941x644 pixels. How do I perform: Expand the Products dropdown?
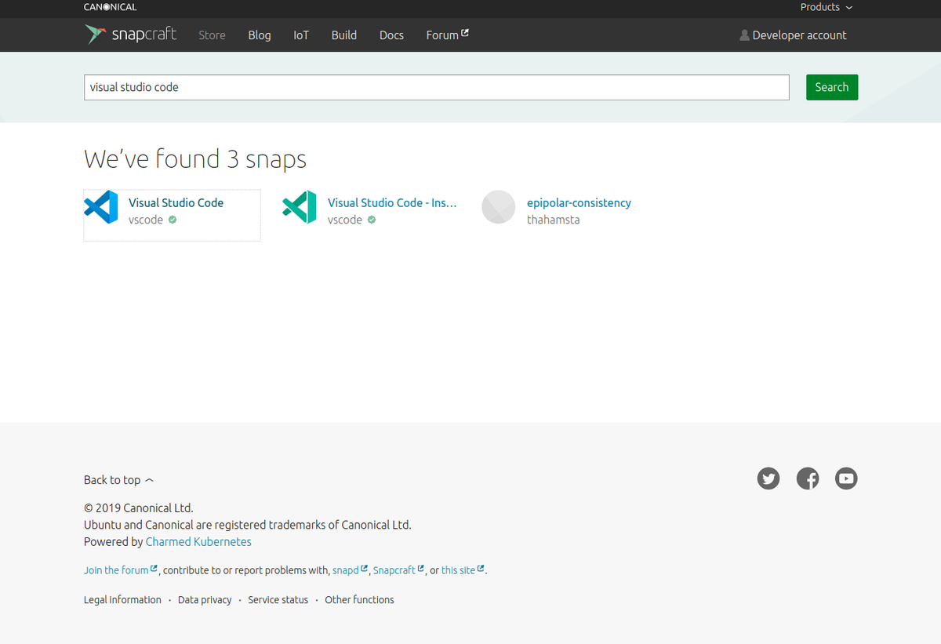point(826,7)
